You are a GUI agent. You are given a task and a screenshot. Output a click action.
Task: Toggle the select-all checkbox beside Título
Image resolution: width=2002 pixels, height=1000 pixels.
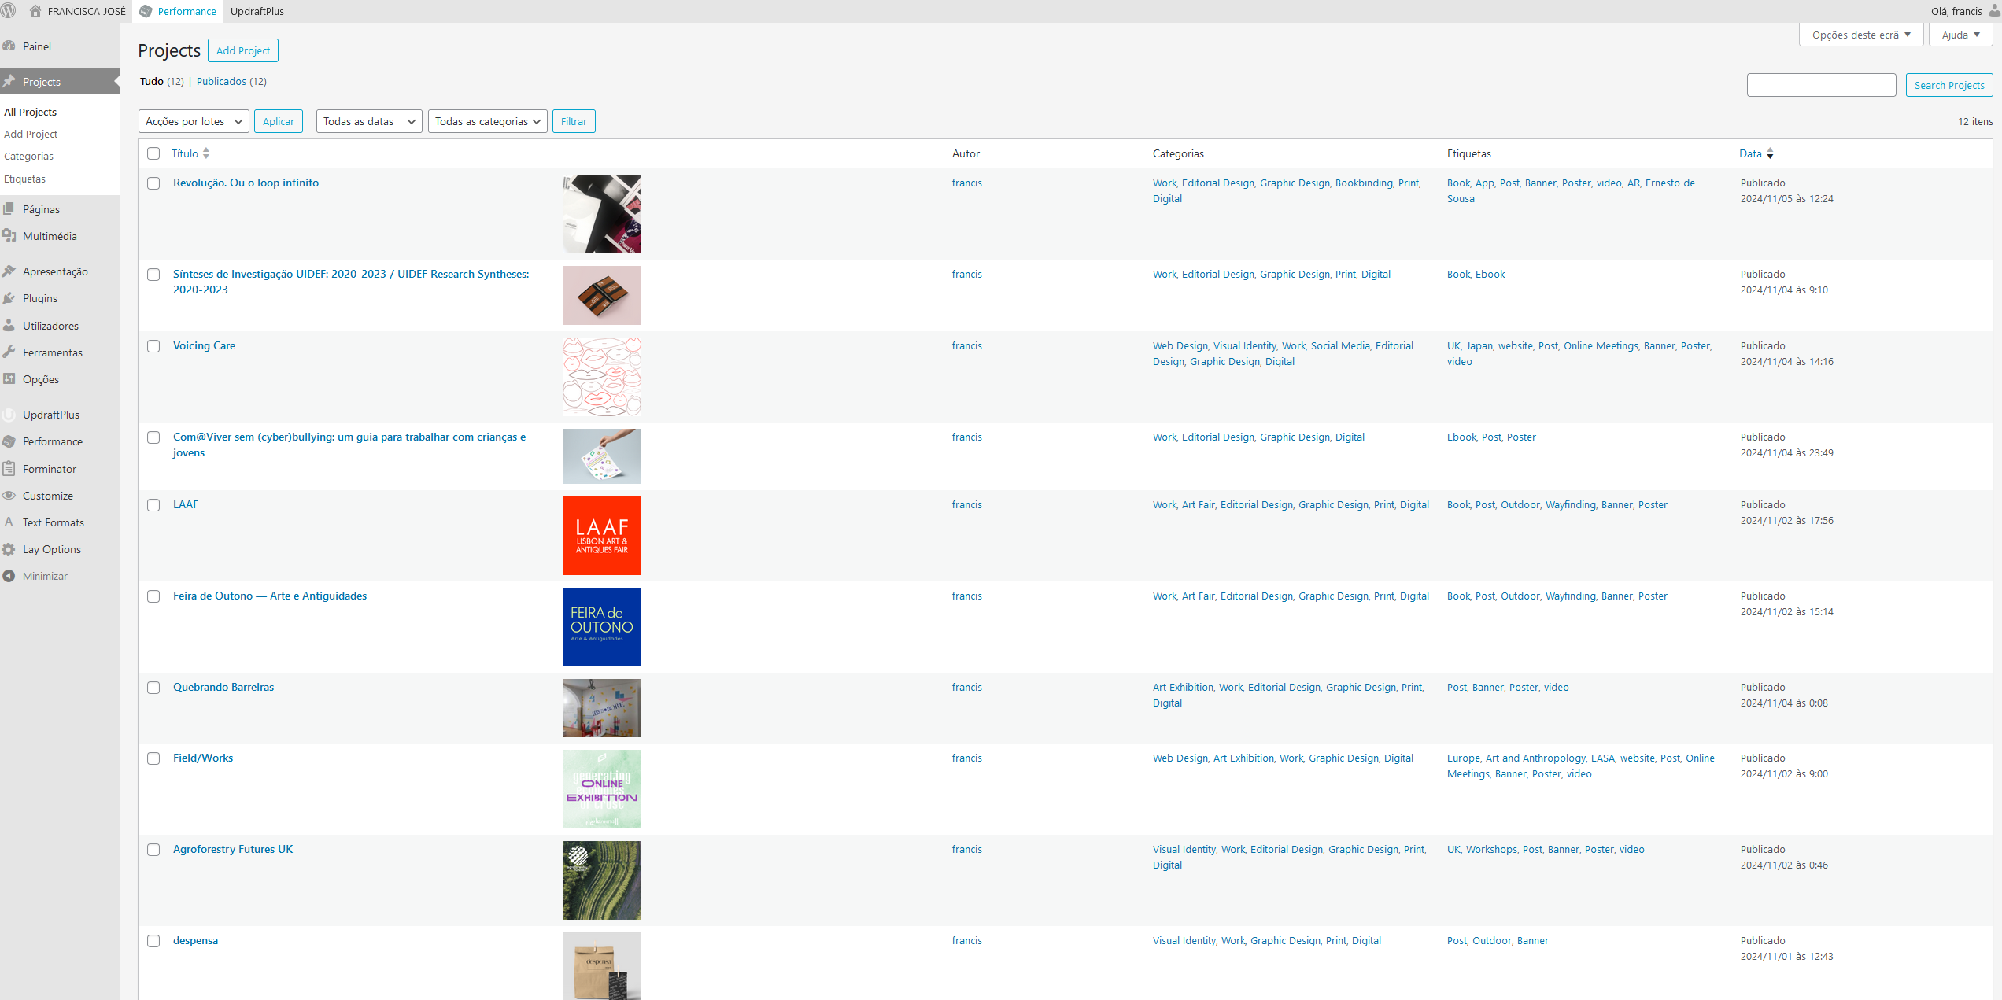(153, 154)
